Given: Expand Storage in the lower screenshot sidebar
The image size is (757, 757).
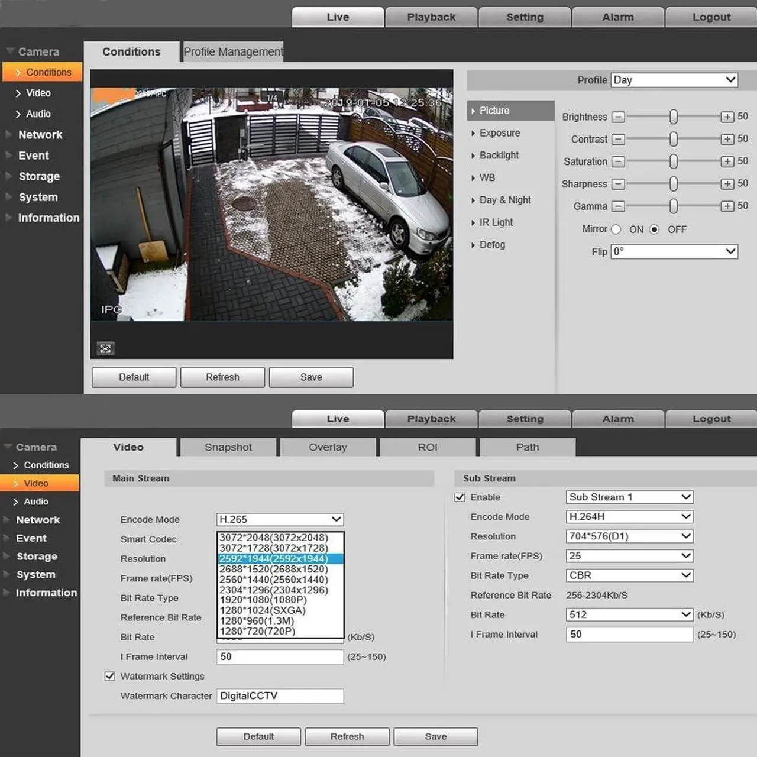Looking at the screenshot, I should [x=37, y=557].
